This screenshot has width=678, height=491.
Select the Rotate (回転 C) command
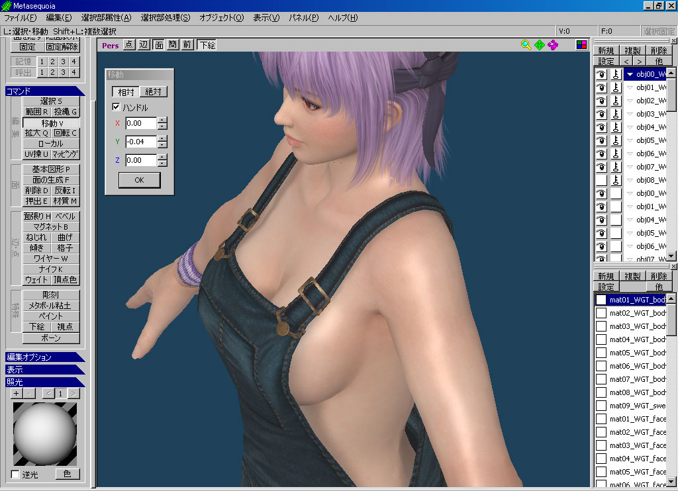(66, 133)
